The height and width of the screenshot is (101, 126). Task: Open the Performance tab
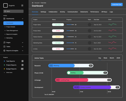pyautogui.click(x=95, y=12)
